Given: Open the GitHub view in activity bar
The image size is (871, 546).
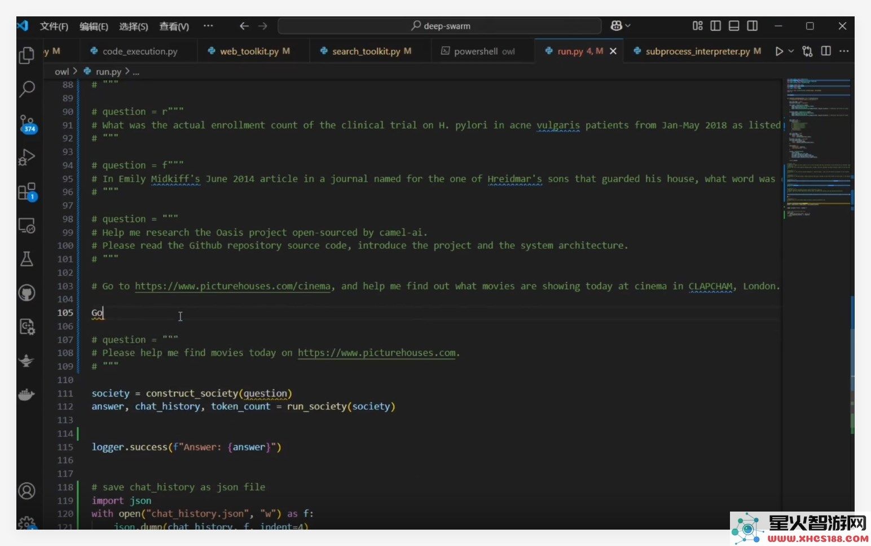Looking at the screenshot, I should point(27,292).
